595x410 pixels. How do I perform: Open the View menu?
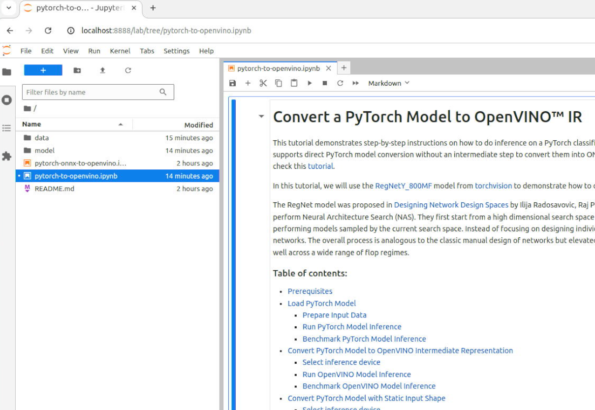tap(71, 51)
